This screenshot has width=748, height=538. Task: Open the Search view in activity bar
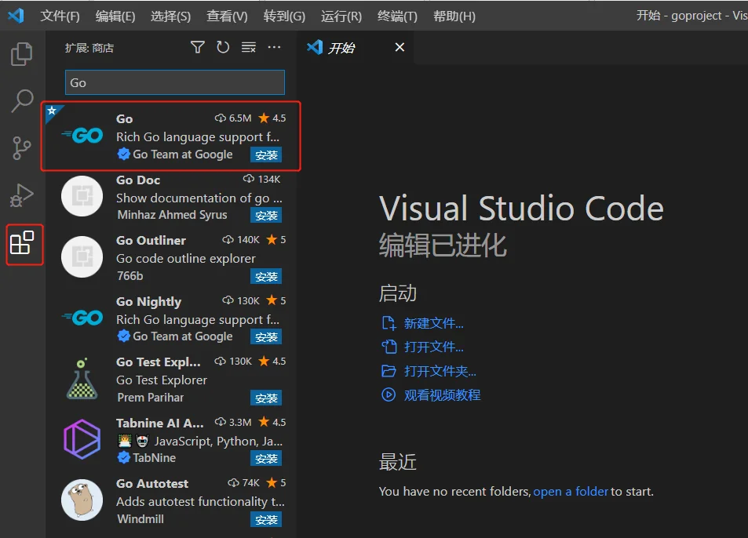click(x=22, y=100)
